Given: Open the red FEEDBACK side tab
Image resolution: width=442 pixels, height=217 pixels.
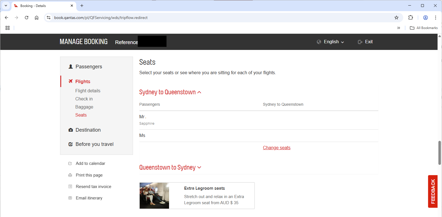Looking at the screenshot, I should [433, 191].
